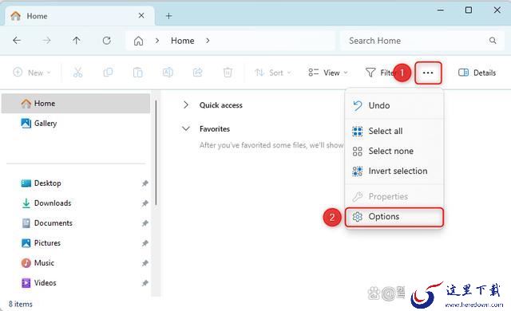Go forward with the right arrow

tap(46, 41)
